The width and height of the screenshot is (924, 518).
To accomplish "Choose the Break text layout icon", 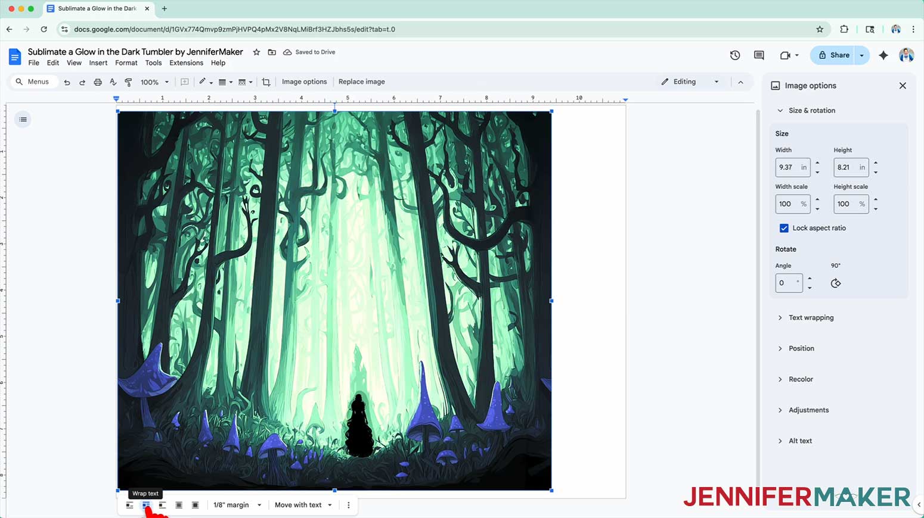I will 162,505.
